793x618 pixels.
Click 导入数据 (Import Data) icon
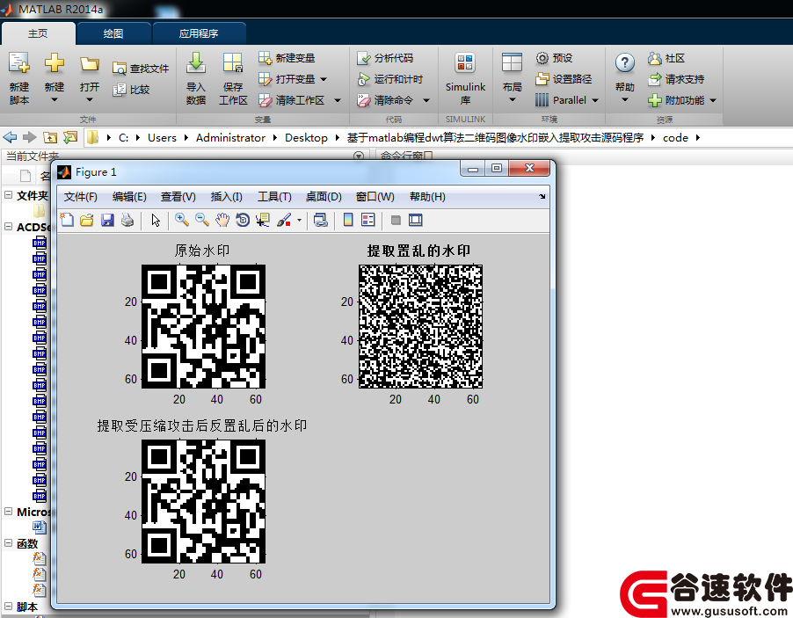click(x=196, y=78)
